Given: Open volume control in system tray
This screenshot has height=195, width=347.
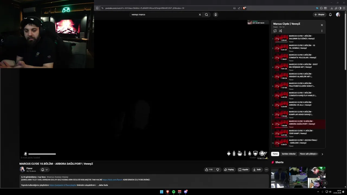Looking at the screenshot, I should pyautogui.click(x=330, y=192).
